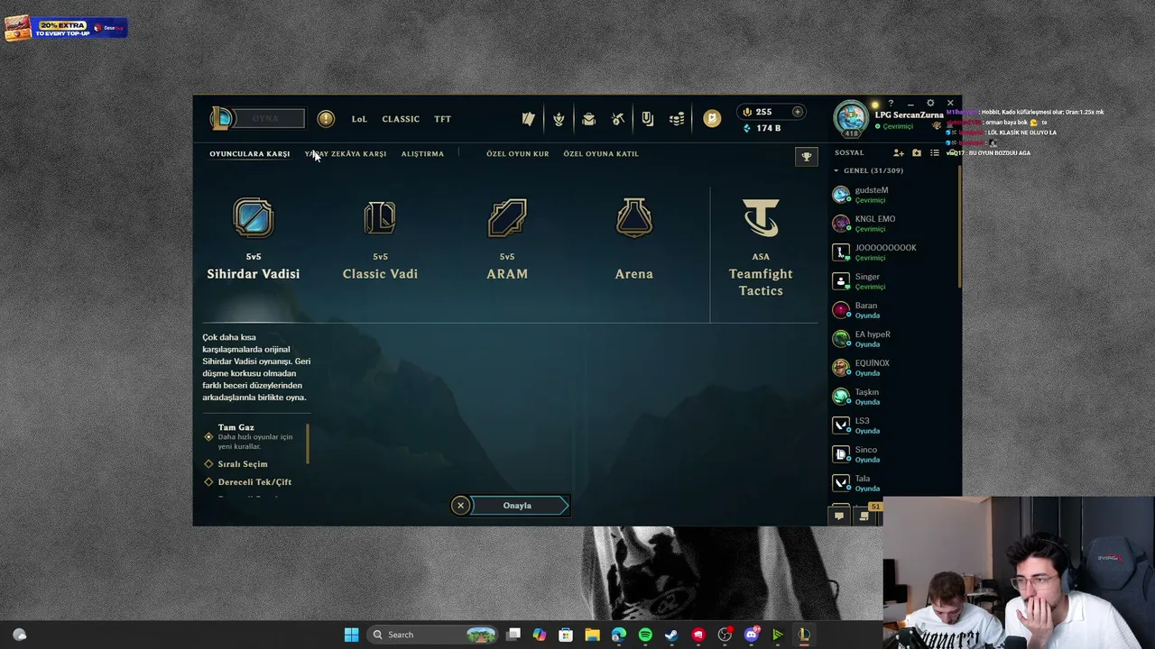Cancel with the X button beside Onayla
Image resolution: width=1155 pixels, height=649 pixels.
(460, 506)
